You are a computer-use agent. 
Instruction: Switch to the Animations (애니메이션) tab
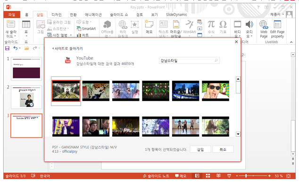point(93,15)
